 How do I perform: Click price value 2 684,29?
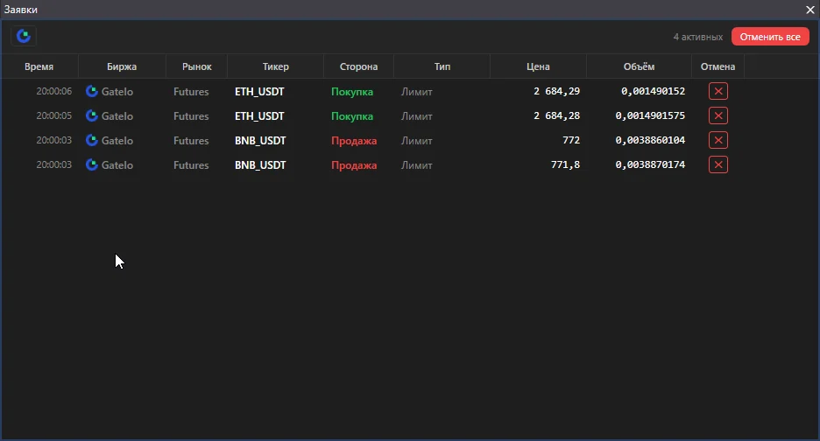pos(556,91)
